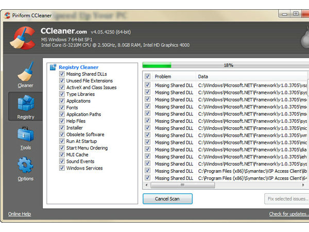
Task: Uncheck Missing Shared DLLs option
Action: pyautogui.click(x=62, y=74)
